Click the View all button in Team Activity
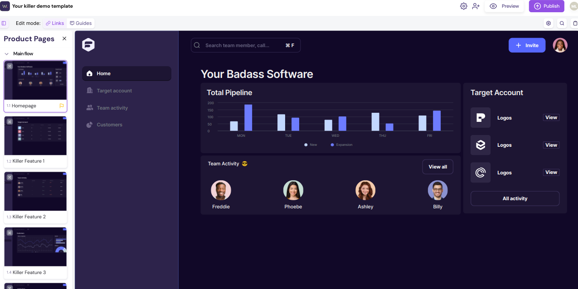The height and width of the screenshot is (289, 578). pyautogui.click(x=437, y=167)
